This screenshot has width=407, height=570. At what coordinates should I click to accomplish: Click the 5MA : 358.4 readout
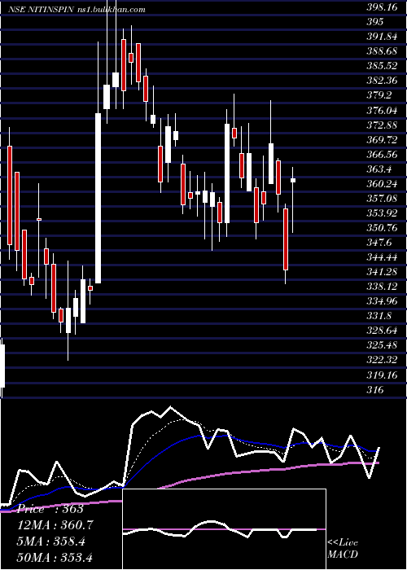[x=51, y=541]
